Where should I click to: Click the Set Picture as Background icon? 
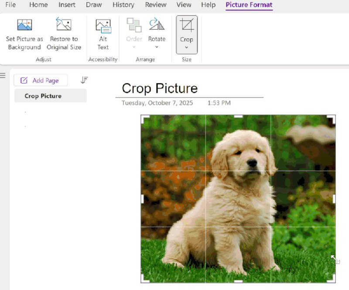(x=24, y=25)
